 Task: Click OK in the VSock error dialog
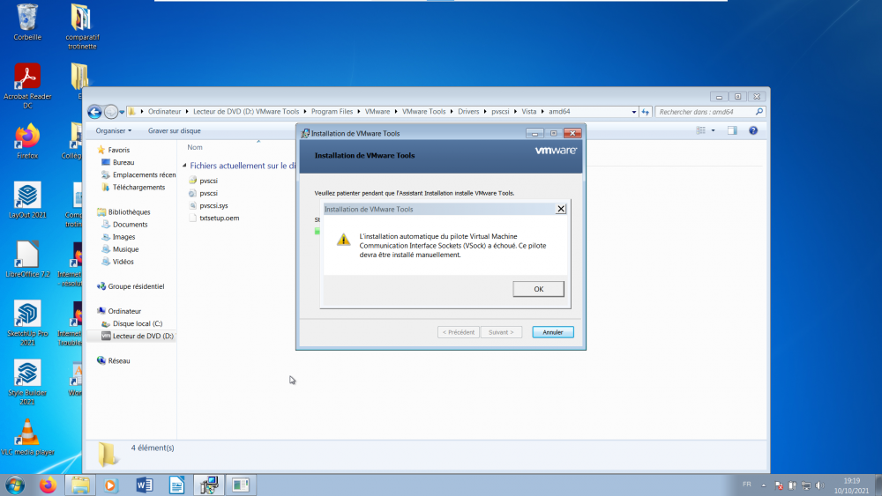coord(538,289)
